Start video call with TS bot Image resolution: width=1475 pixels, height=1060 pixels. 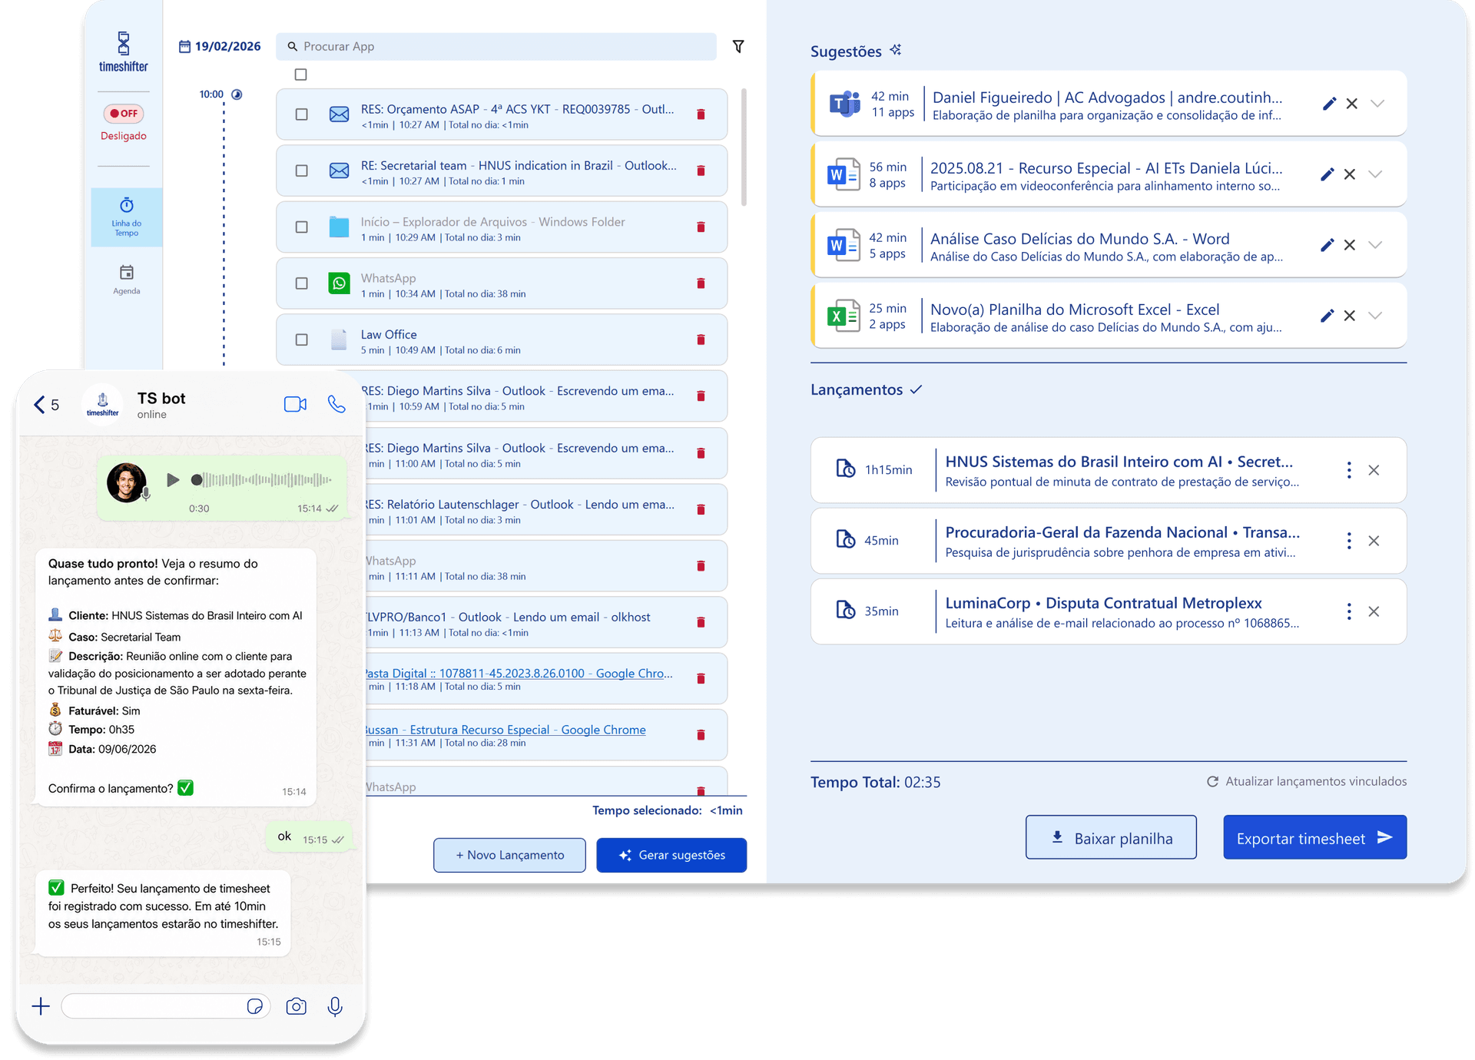pos(295,404)
